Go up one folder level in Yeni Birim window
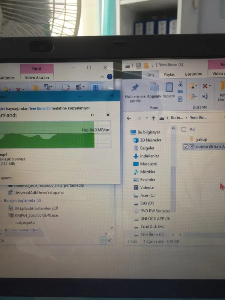The image size is (225, 300). [154, 118]
